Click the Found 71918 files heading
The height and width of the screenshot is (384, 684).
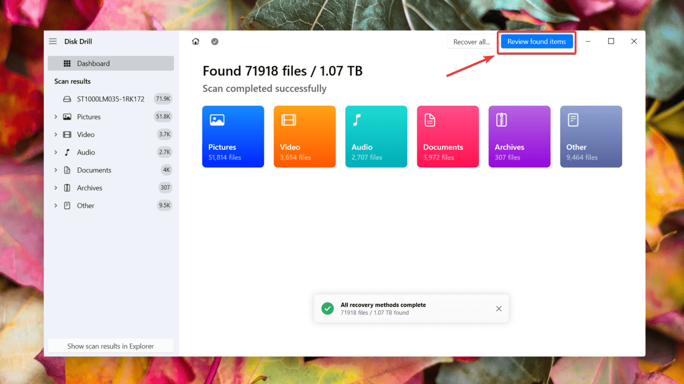pyautogui.click(x=282, y=71)
